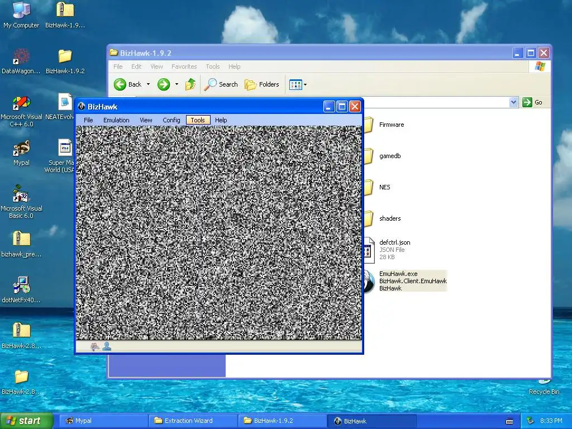The height and width of the screenshot is (429, 572).
Task: Click the system tray network icon
Action: (531, 421)
